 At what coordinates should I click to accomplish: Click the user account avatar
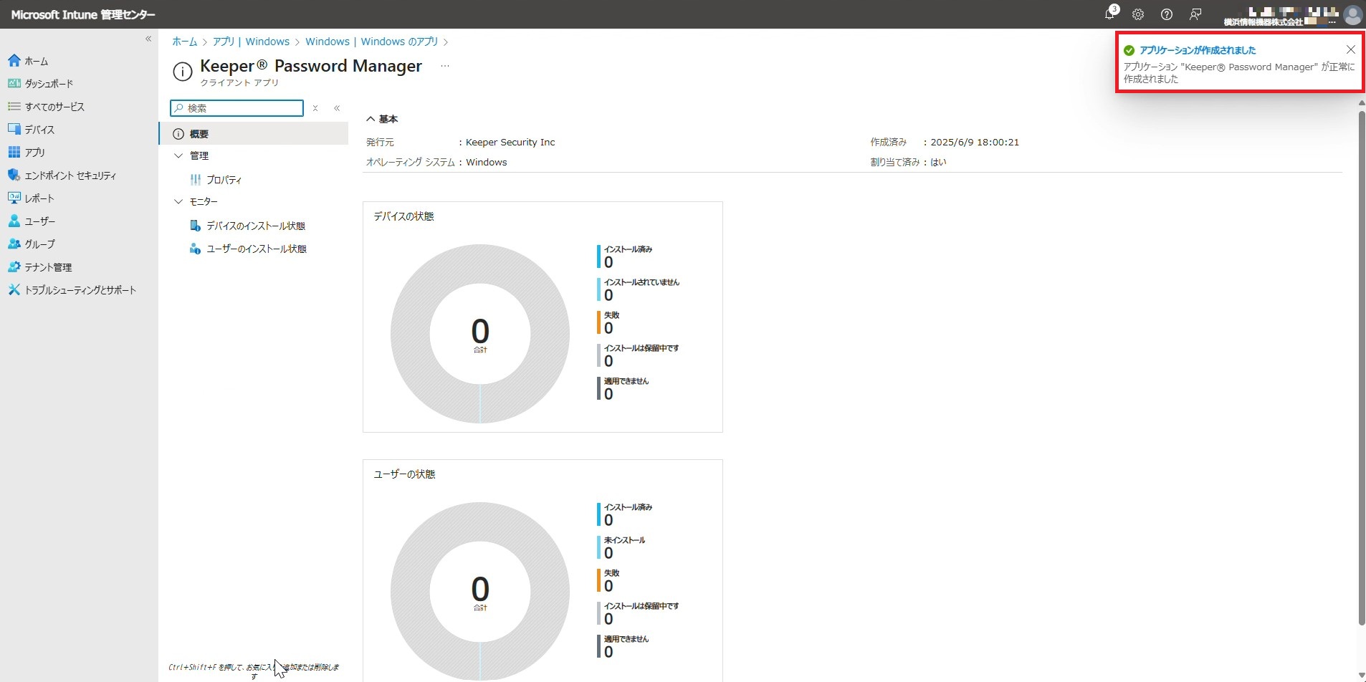coord(1352,15)
